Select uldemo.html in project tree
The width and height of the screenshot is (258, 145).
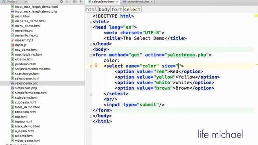[24, 136]
